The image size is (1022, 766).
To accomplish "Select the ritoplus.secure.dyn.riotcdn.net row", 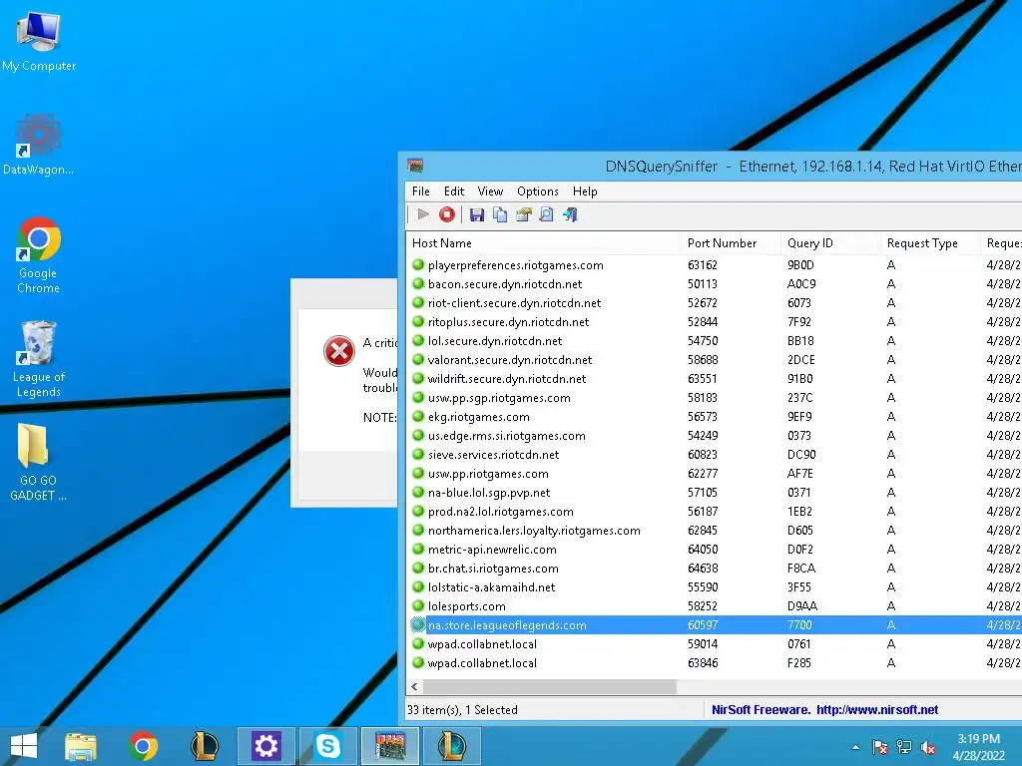I will coord(714,322).
